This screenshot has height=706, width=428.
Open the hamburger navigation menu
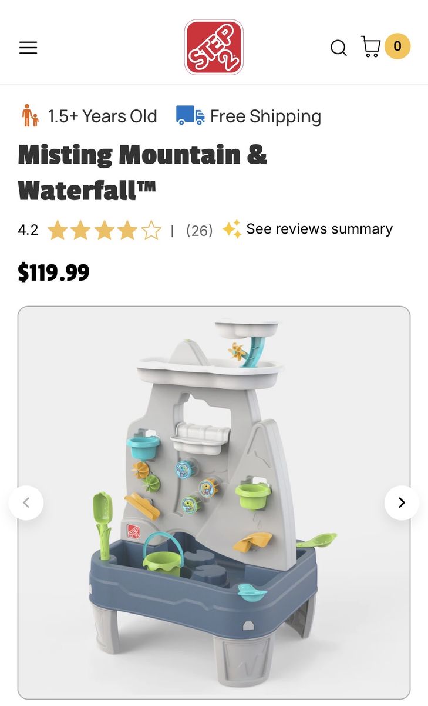pos(28,48)
